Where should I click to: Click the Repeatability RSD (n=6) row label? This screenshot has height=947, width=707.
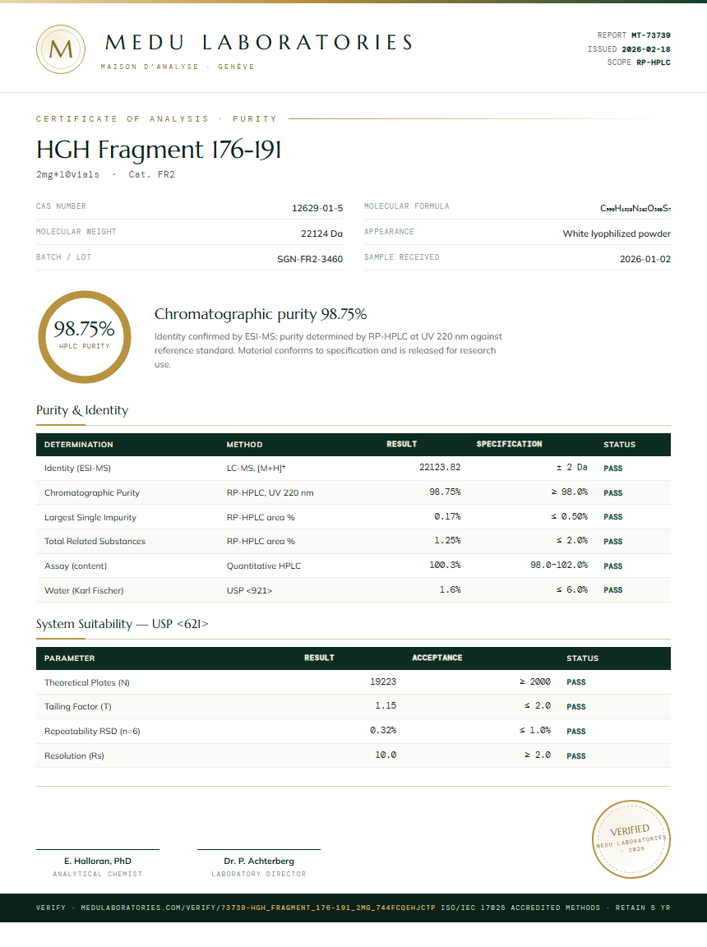pyautogui.click(x=92, y=732)
